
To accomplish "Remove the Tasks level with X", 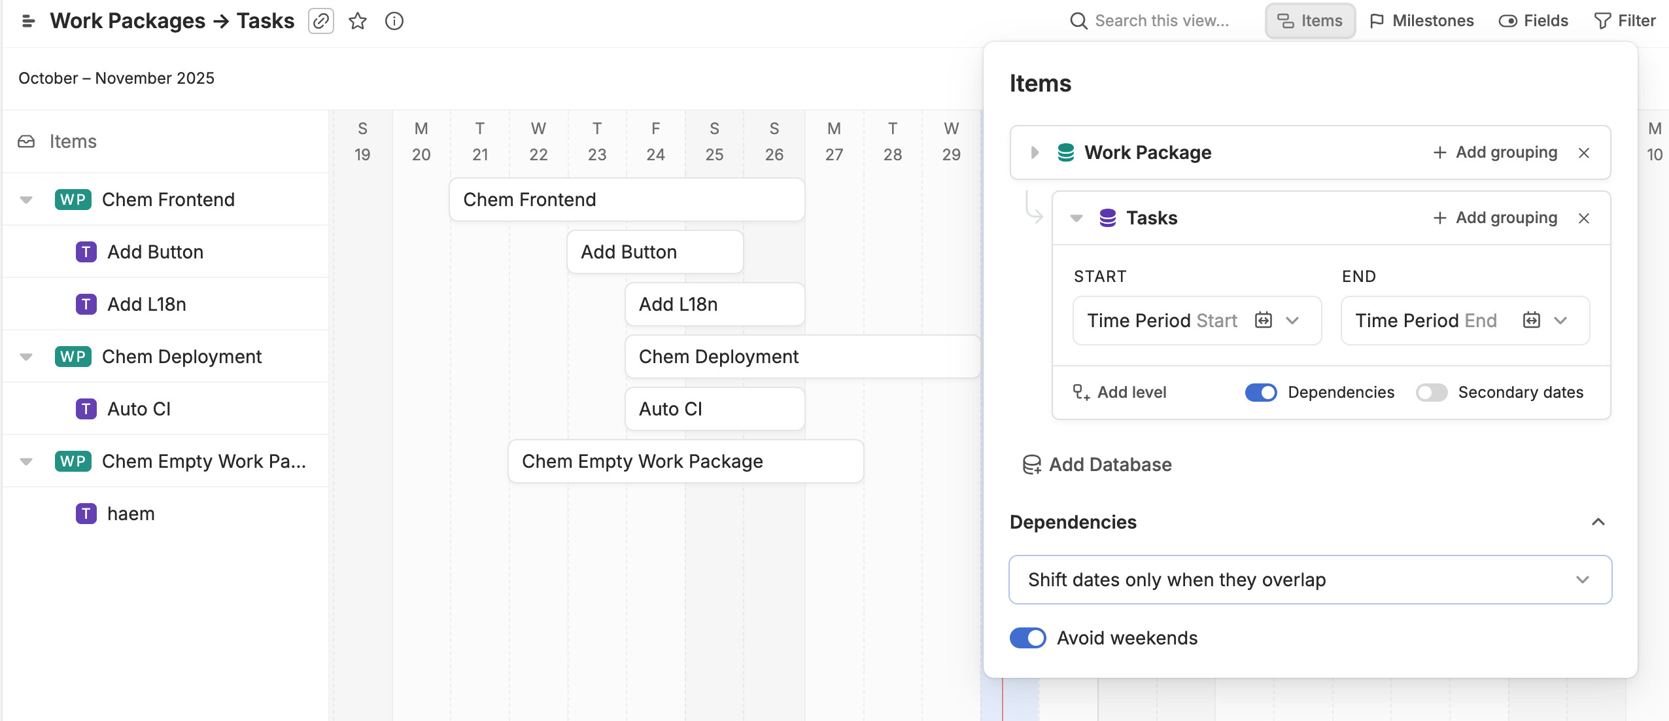I will coord(1584,218).
